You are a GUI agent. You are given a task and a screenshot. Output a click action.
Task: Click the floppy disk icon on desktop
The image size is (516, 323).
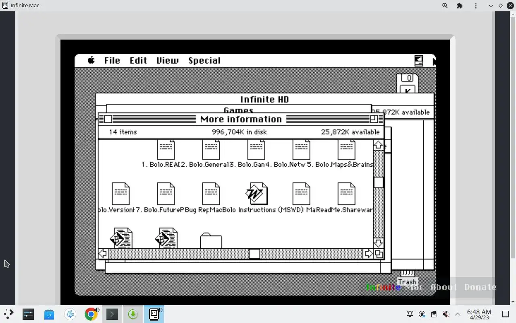click(407, 83)
